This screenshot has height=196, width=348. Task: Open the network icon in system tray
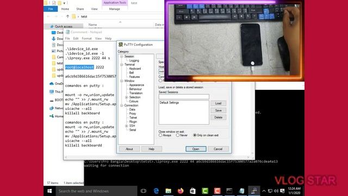pyautogui.click(x=270, y=191)
